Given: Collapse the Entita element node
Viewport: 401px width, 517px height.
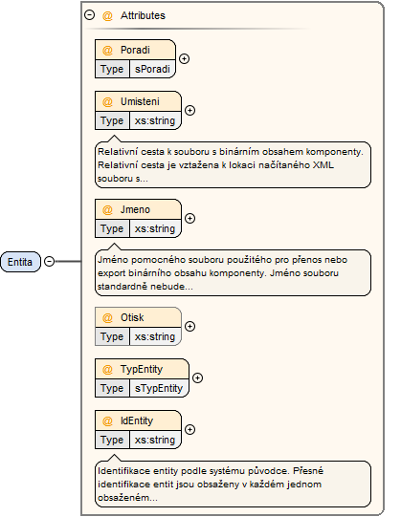Looking at the screenshot, I should [x=49, y=262].
